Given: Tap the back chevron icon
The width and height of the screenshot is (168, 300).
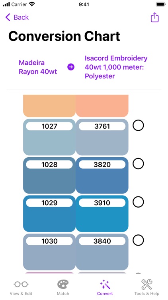Looking at the screenshot, I should click(x=8, y=17).
